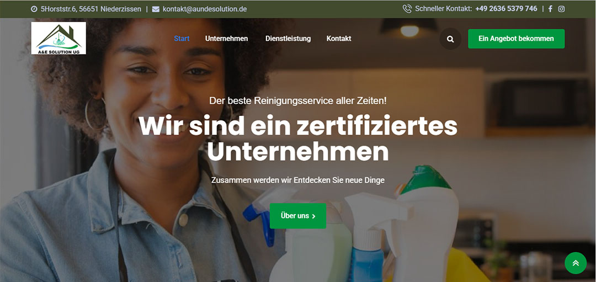The image size is (596, 282).
Task: Click Ein Angebot bekommen button
Action: click(516, 39)
